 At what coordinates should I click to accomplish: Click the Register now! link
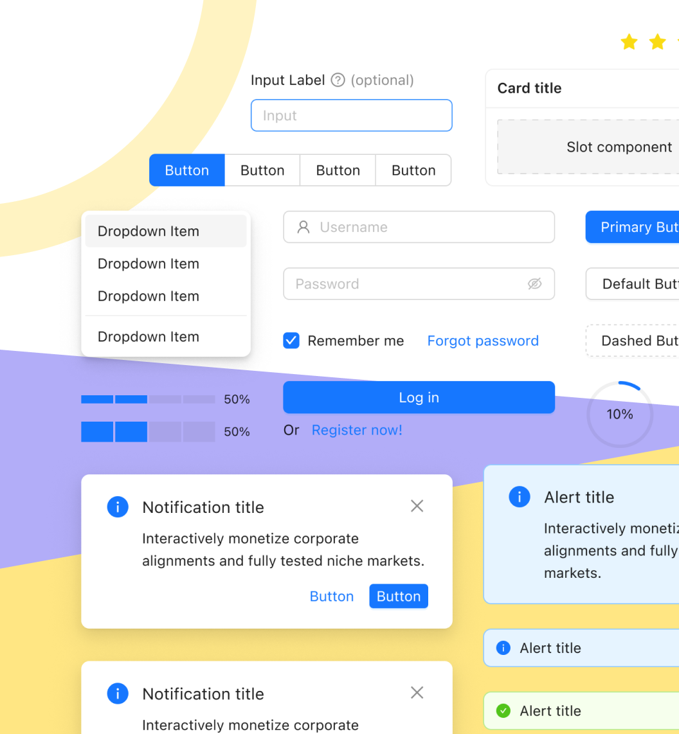pos(357,430)
